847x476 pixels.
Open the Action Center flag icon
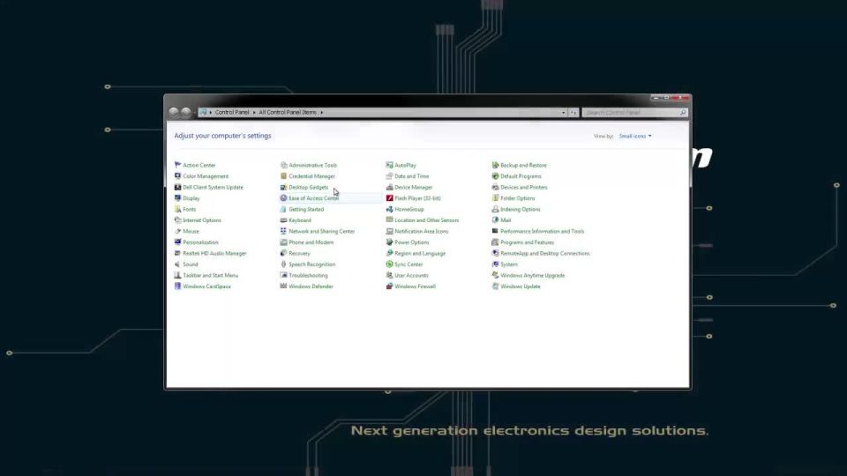tap(177, 165)
